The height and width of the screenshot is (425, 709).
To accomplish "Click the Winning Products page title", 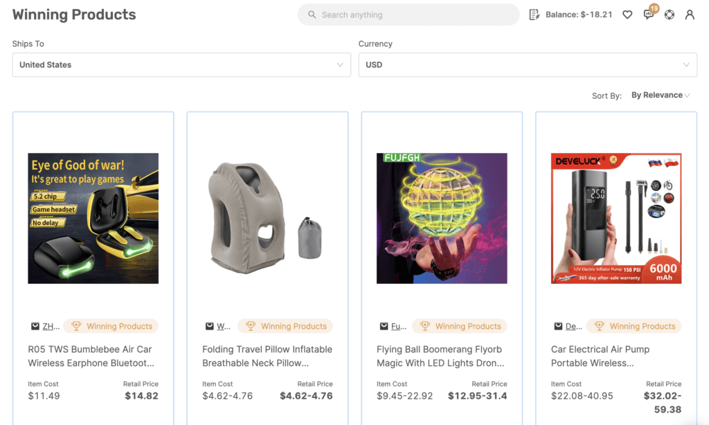I will pos(74,14).
